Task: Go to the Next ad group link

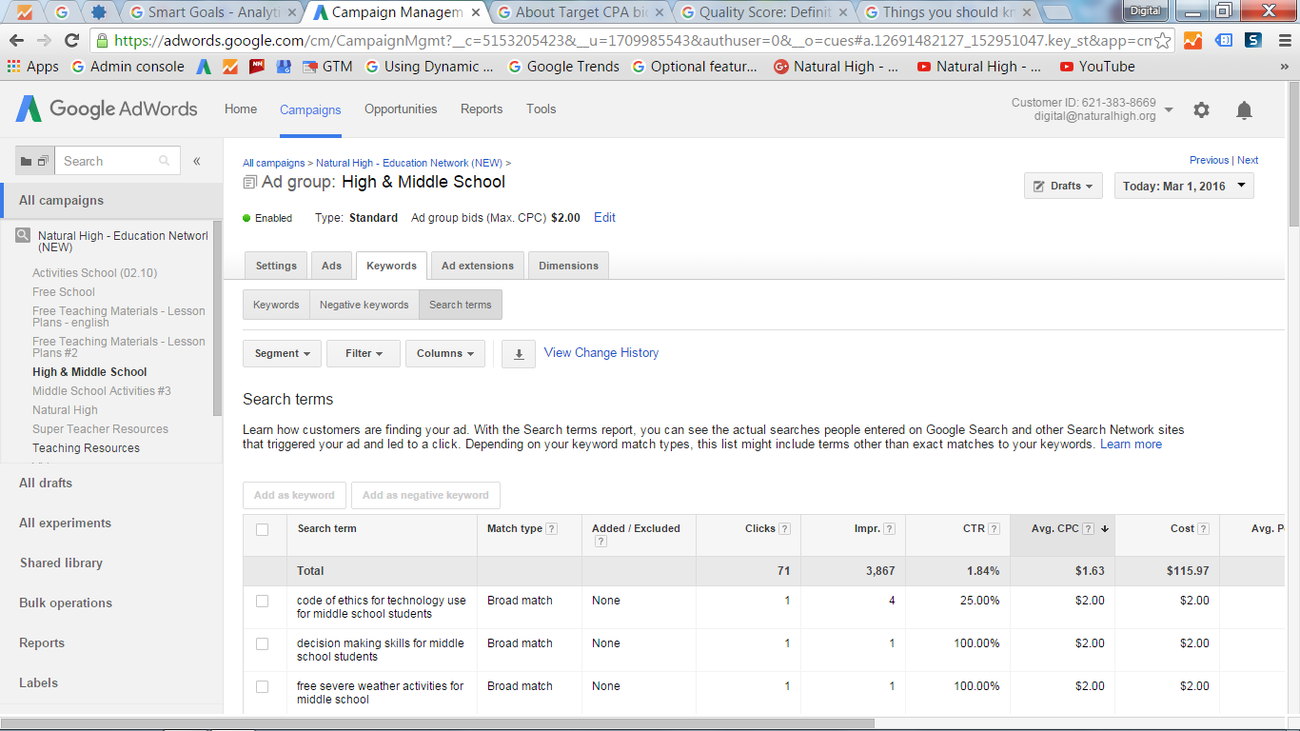Action: pyautogui.click(x=1248, y=160)
